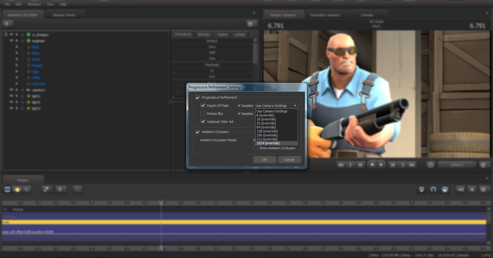Click the playhead marker on the timeline ruler
This screenshot has height=258, width=493.
point(161,203)
